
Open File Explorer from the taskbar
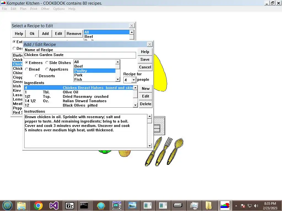[21, 206]
